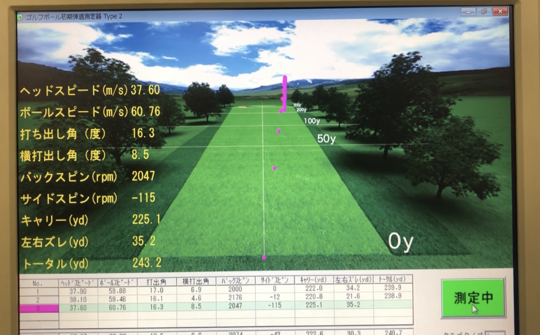Click the ヘッドスピード(m/s) overlay label

click(x=74, y=91)
